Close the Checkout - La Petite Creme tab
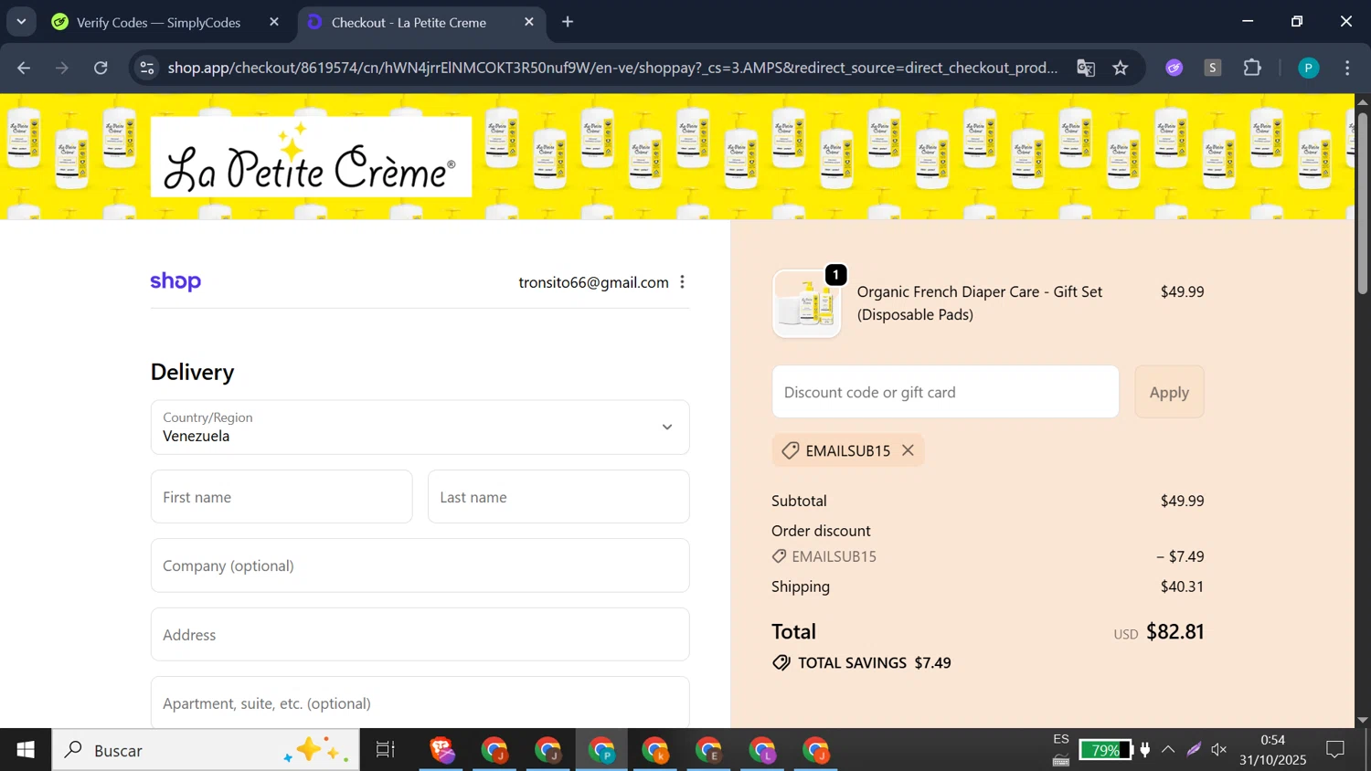Viewport: 1371px width, 771px height. pos(529,22)
